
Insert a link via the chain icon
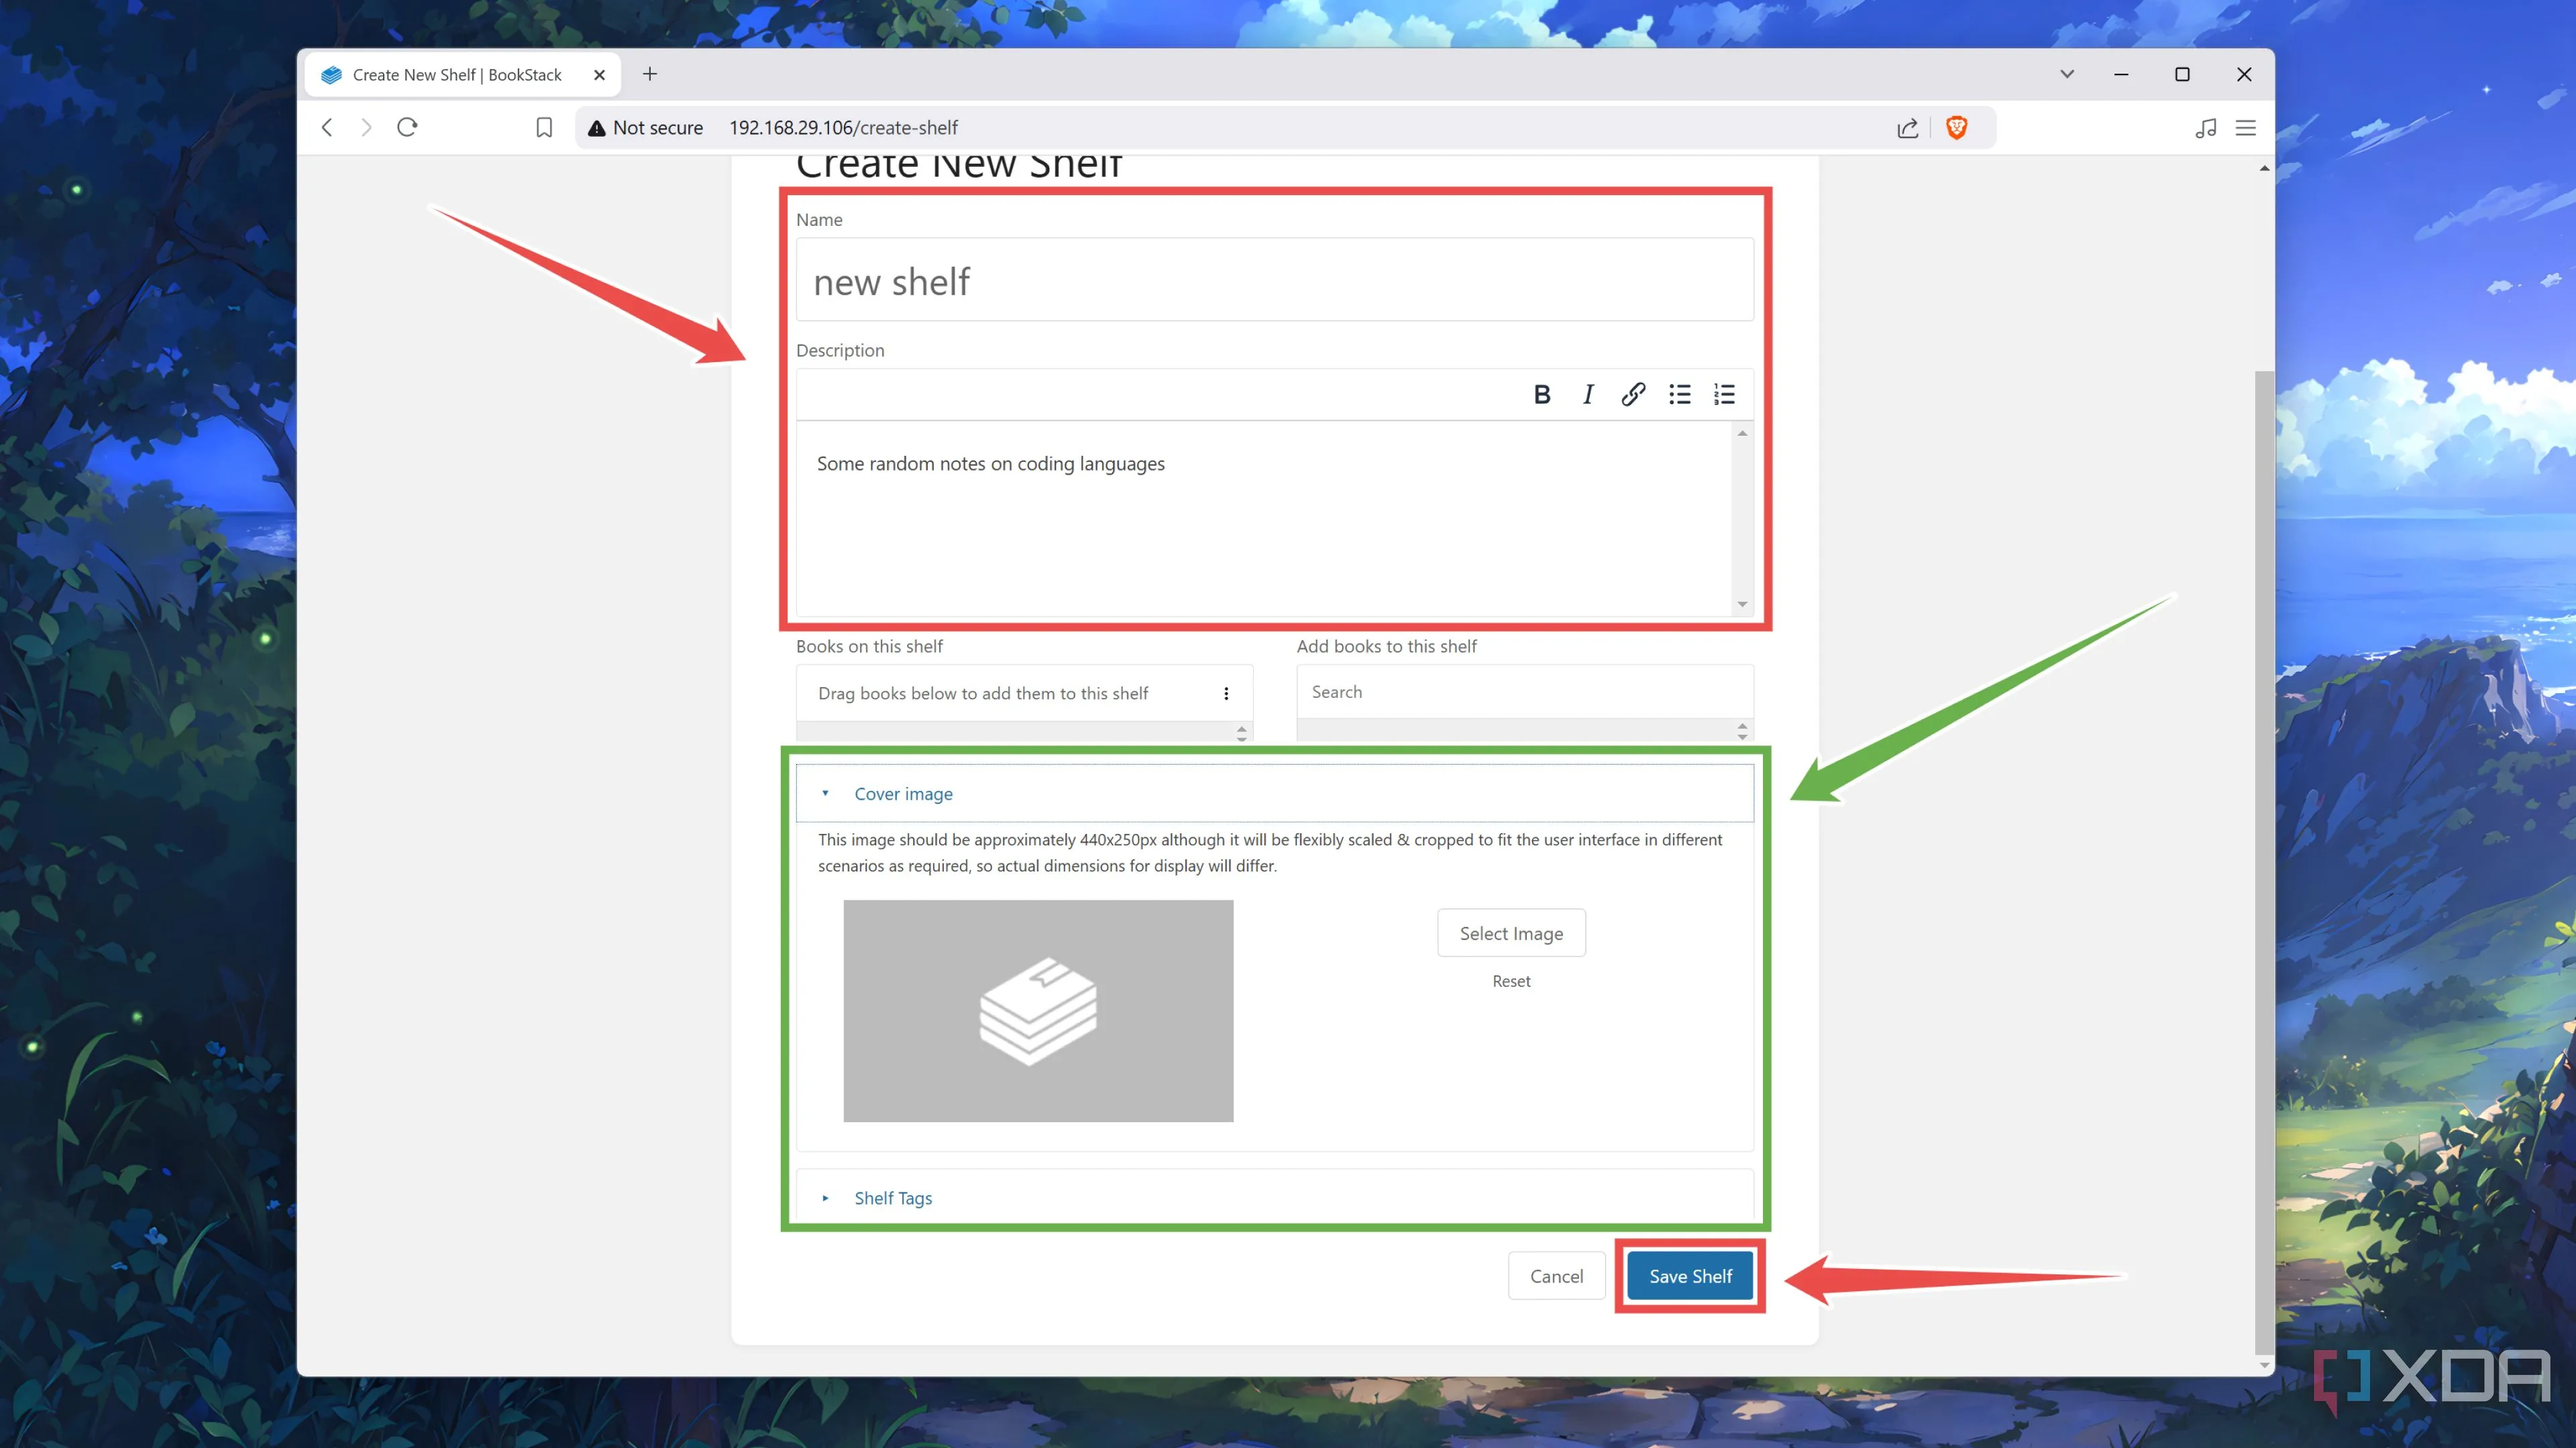pyautogui.click(x=1633, y=395)
